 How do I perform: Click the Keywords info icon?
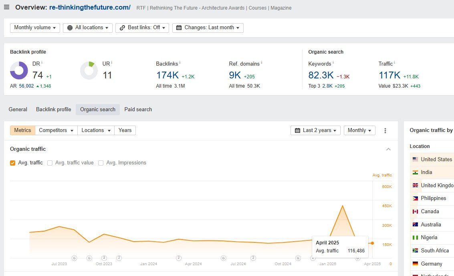333,62
